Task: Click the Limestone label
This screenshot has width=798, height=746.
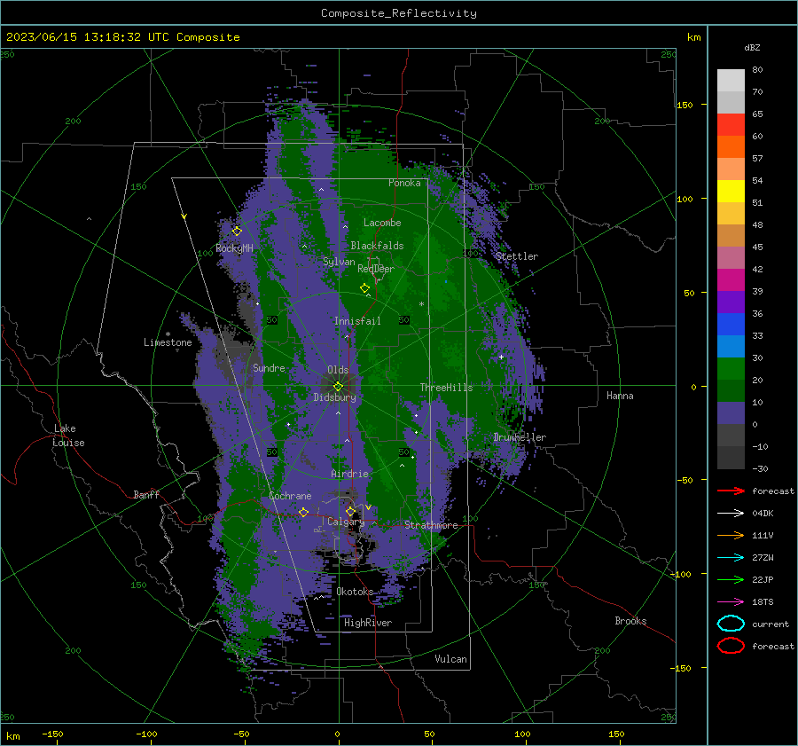Action: point(168,342)
